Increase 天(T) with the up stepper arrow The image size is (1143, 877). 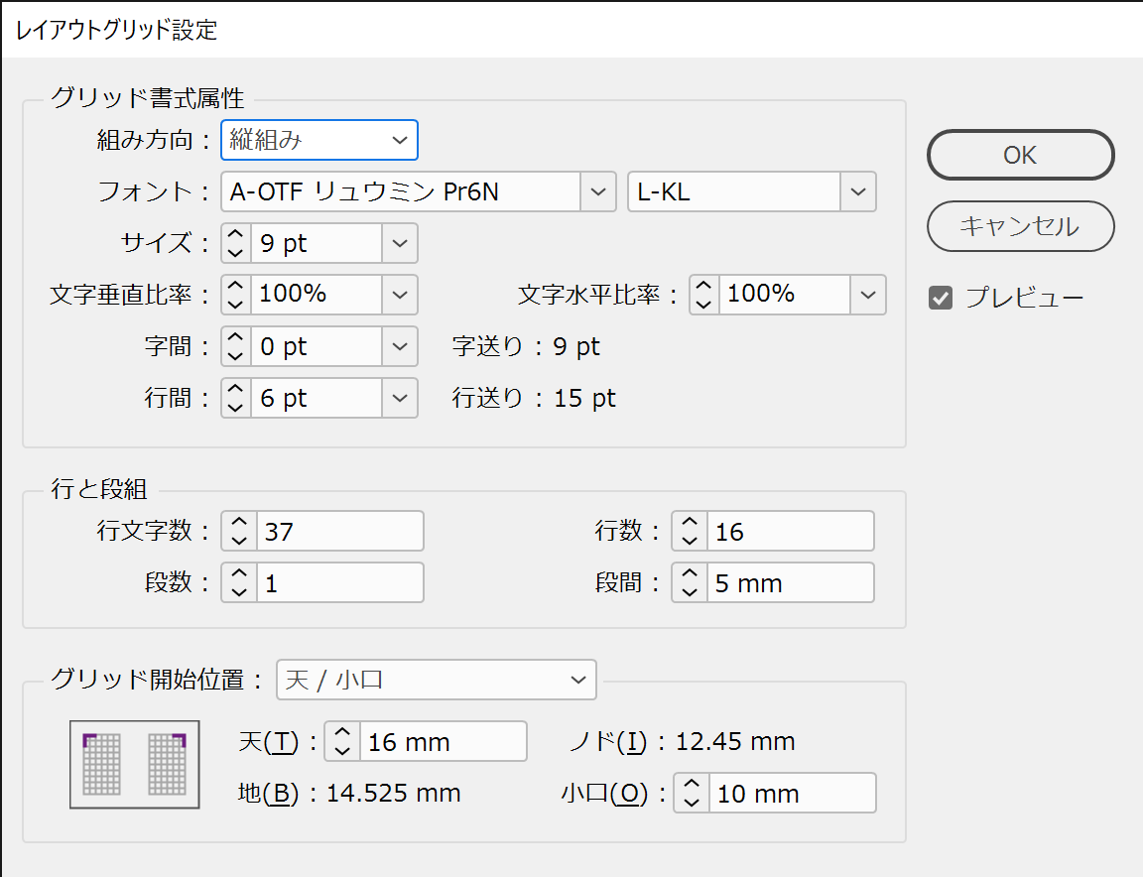(x=342, y=732)
